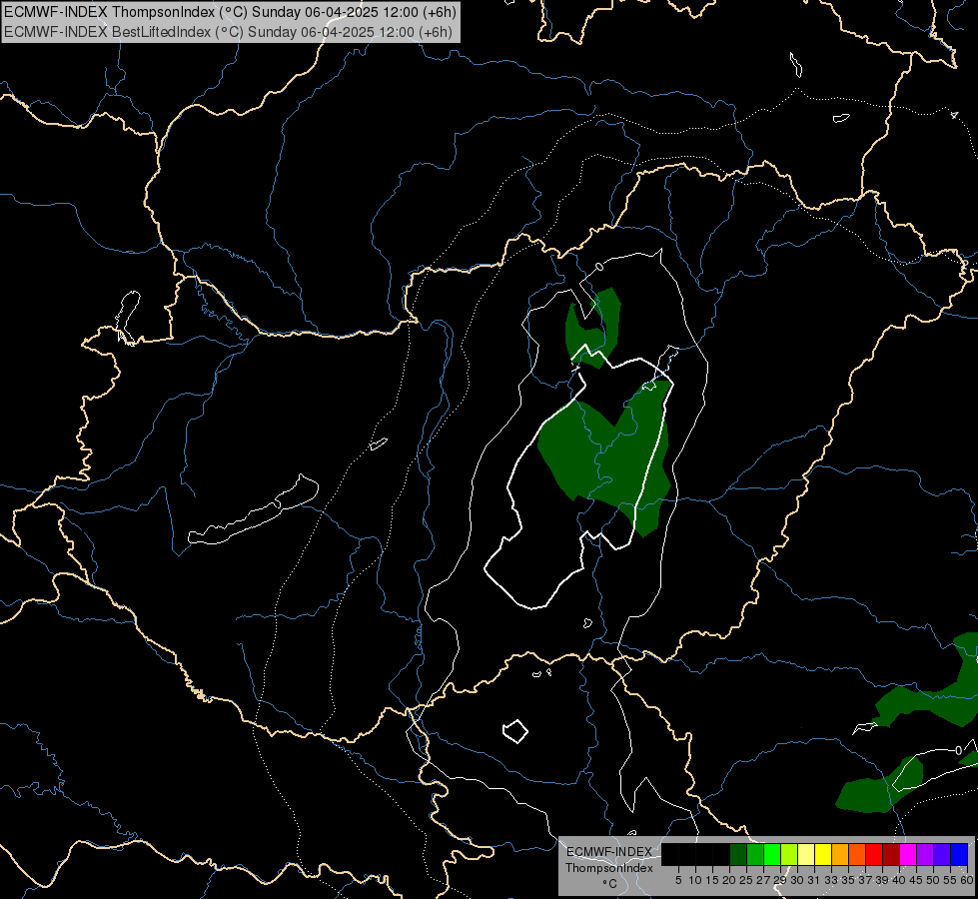Viewport: 978px width, 899px height.
Task: Click the legend value label 20
Action: coord(729,880)
